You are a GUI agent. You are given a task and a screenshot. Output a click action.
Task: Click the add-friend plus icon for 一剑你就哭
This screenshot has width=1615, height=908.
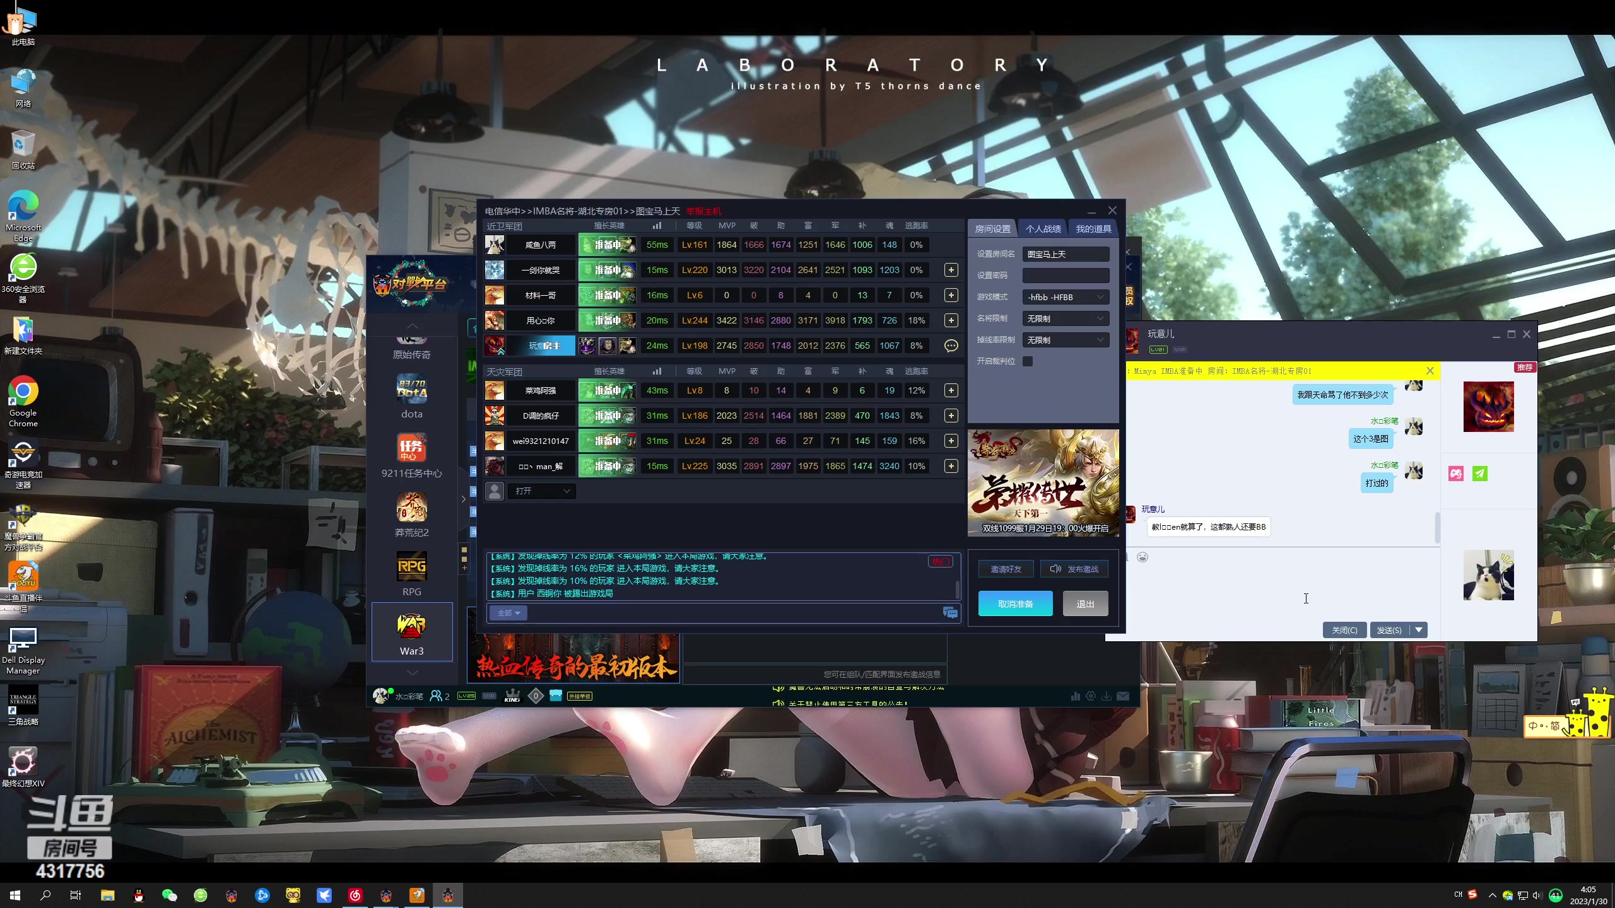click(x=951, y=270)
